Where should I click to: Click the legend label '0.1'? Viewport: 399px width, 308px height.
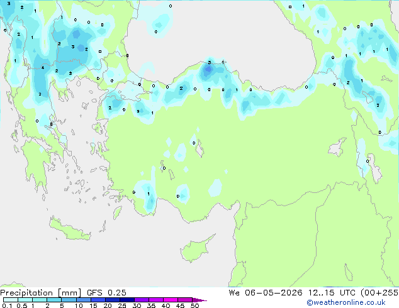pos(7,305)
